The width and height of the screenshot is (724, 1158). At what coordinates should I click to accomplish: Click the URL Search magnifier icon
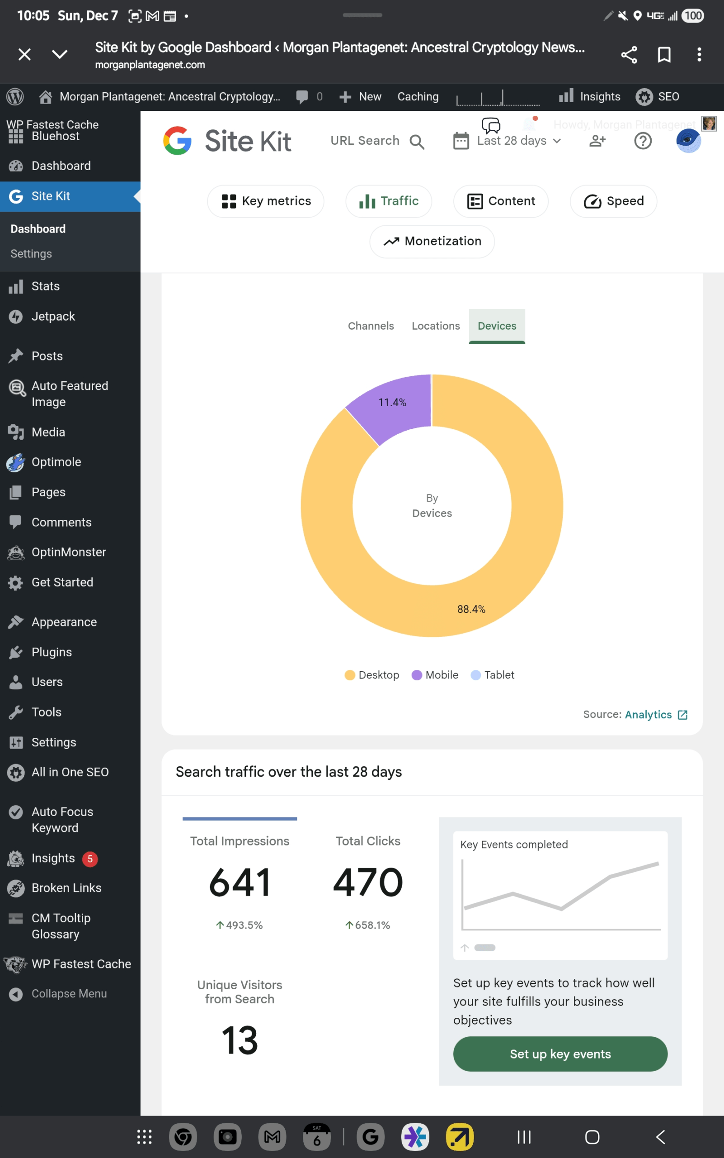(x=417, y=142)
